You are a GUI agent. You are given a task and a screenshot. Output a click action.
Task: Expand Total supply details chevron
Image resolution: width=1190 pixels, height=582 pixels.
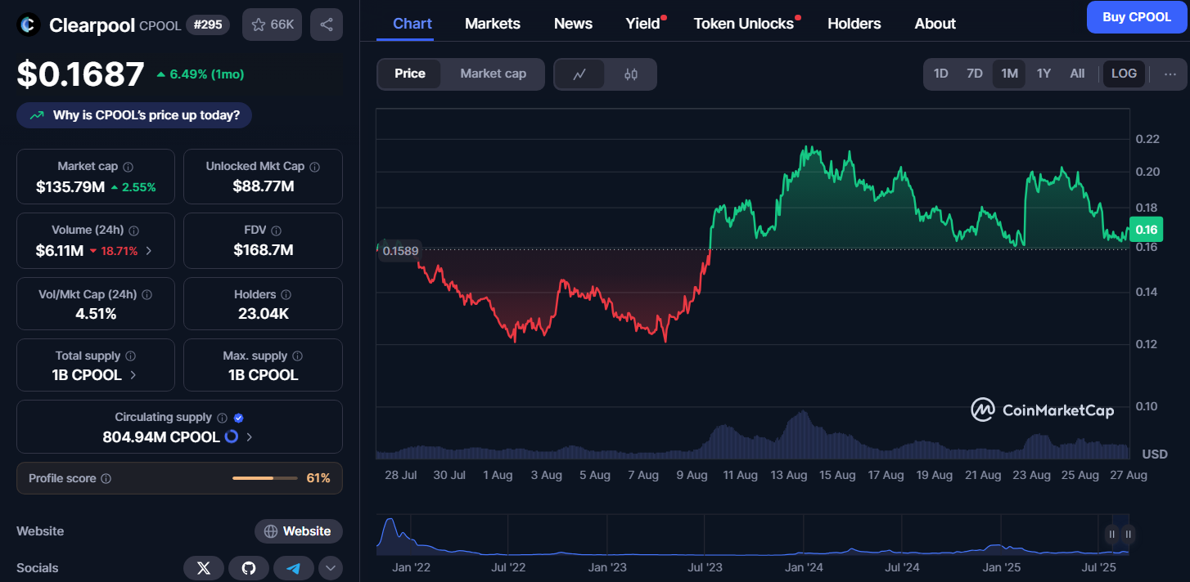pyautogui.click(x=133, y=375)
